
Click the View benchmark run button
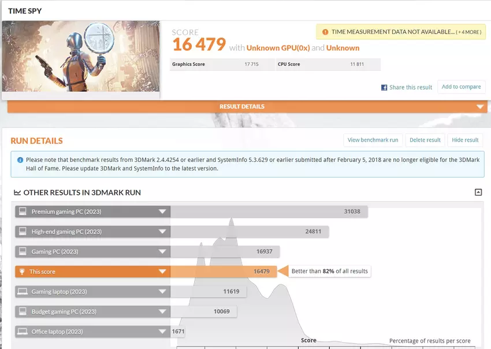(x=373, y=140)
